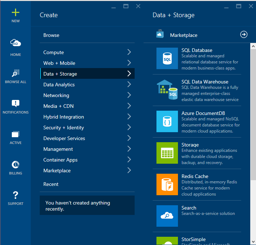Expand the Developer Services chevron
256x245 pixels.
(129, 138)
